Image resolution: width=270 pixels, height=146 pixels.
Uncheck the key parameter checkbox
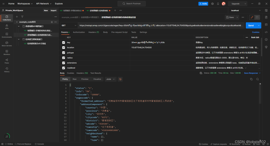click(63, 43)
